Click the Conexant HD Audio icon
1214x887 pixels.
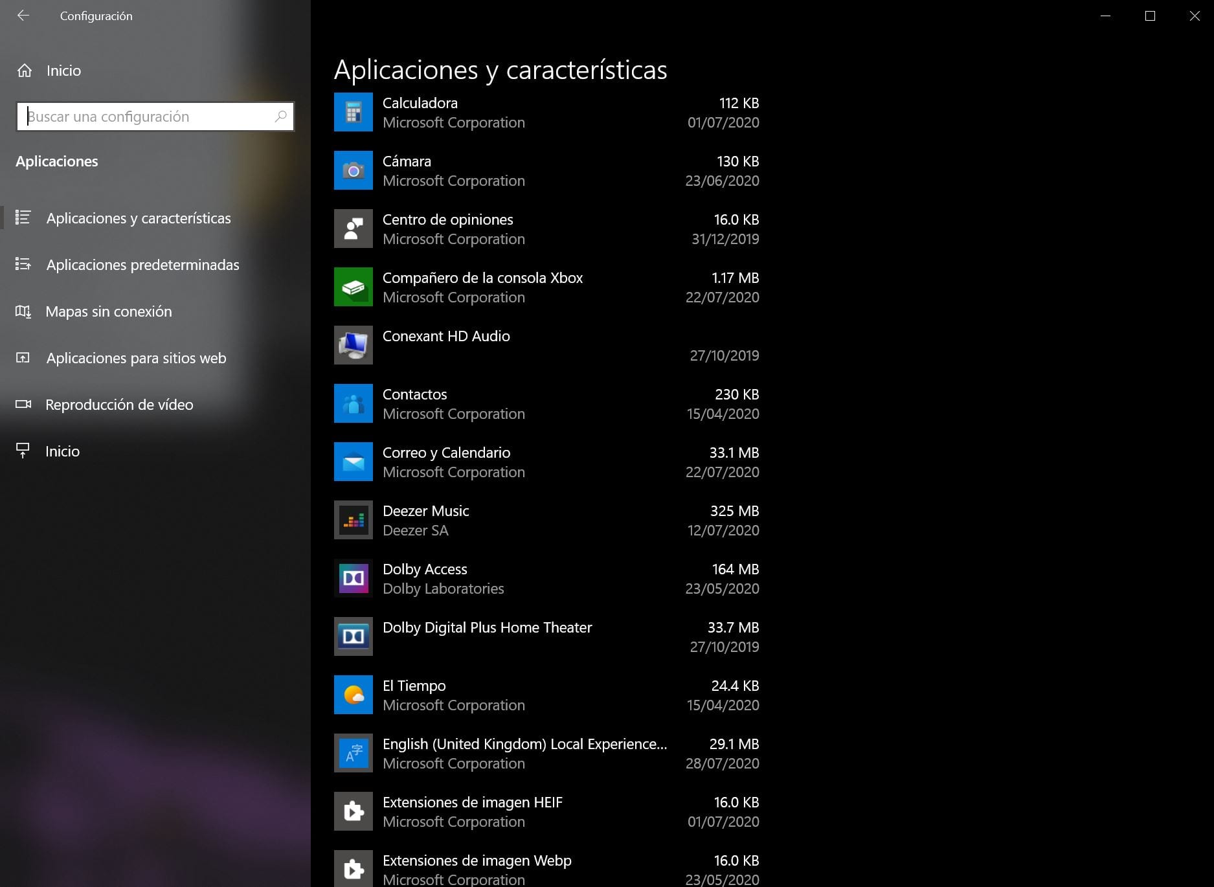pos(354,345)
